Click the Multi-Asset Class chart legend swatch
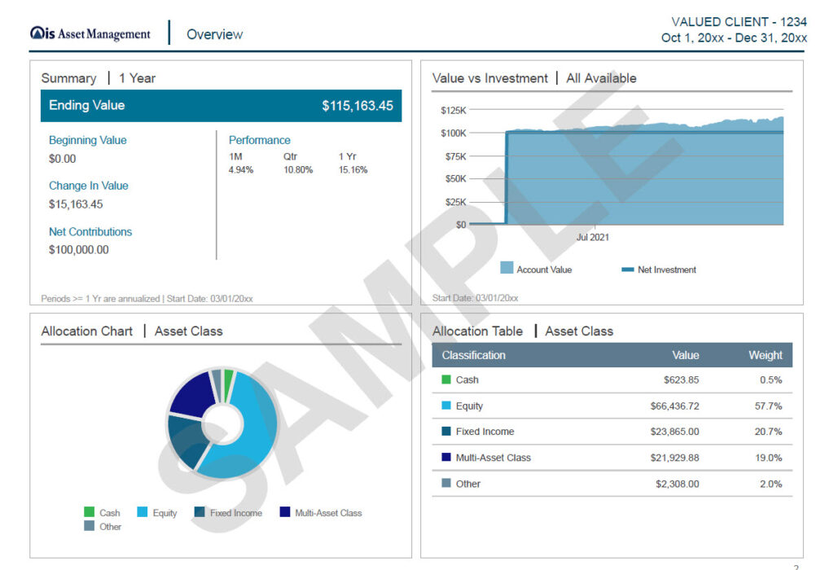 [285, 512]
